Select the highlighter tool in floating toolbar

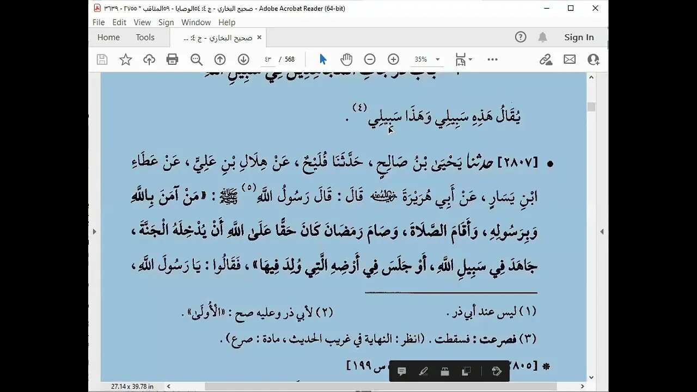point(424,371)
